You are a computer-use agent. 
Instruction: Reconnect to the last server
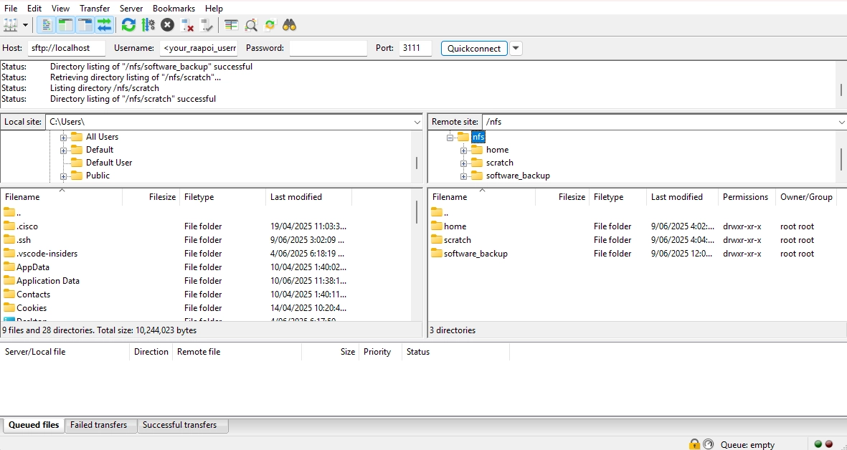click(x=207, y=25)
